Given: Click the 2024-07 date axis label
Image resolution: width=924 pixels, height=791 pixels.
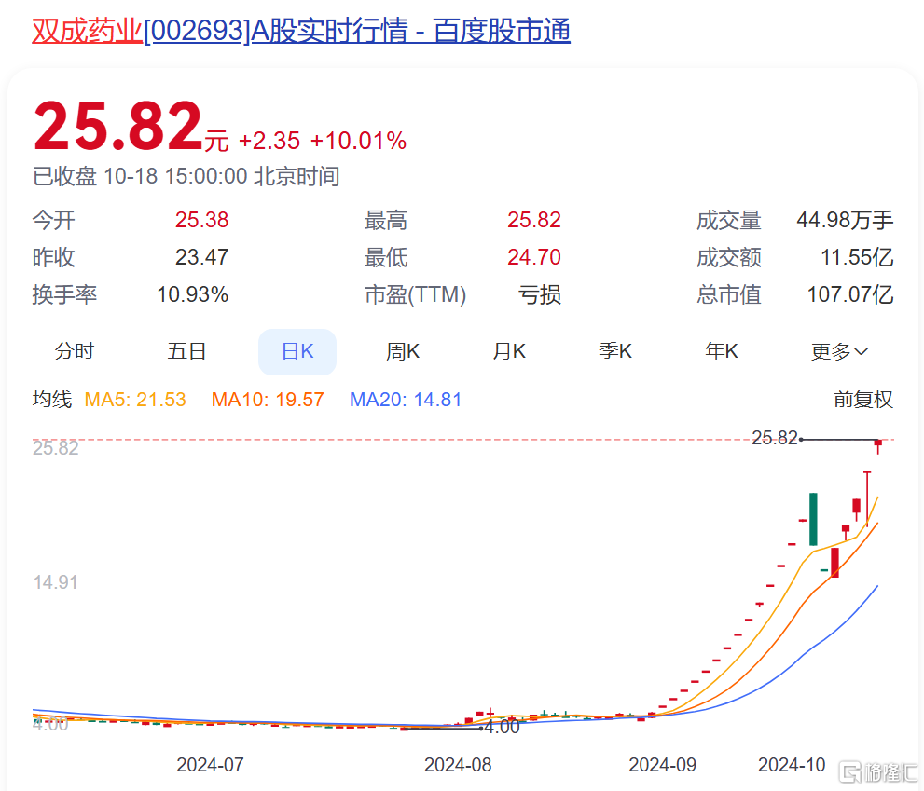Looking at the screenshot, I should point(210,765).
